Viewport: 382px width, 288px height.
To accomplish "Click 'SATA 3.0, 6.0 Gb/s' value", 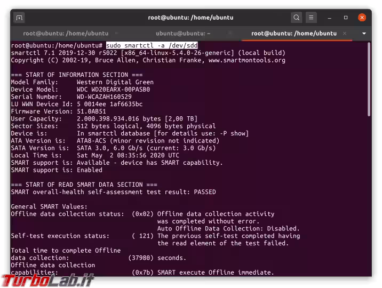I will tap(109, 148).
